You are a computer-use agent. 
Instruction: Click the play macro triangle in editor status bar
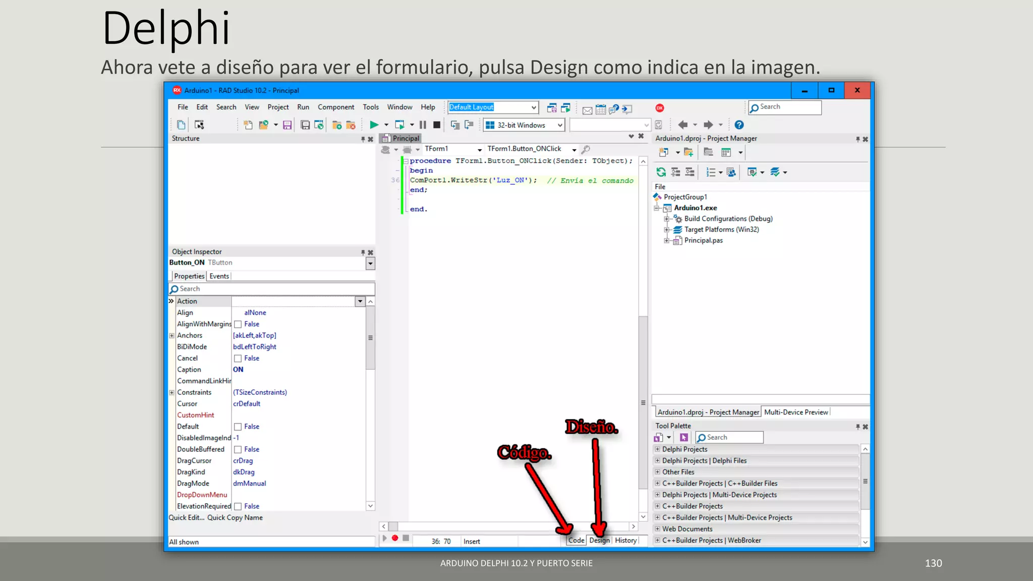pos(384,538)
